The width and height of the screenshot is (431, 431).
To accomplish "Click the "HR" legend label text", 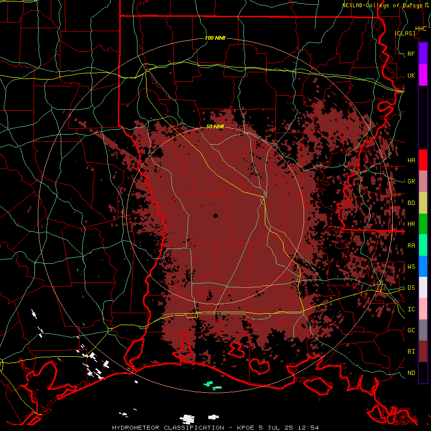I will point(411,224).
